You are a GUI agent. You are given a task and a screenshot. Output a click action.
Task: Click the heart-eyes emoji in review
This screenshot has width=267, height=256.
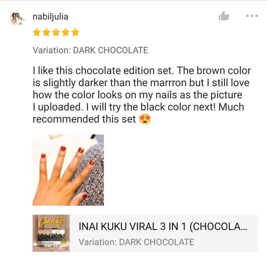(145, 119)
